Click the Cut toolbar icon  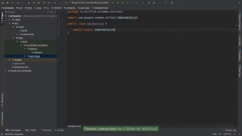click(x=29, y=3)
